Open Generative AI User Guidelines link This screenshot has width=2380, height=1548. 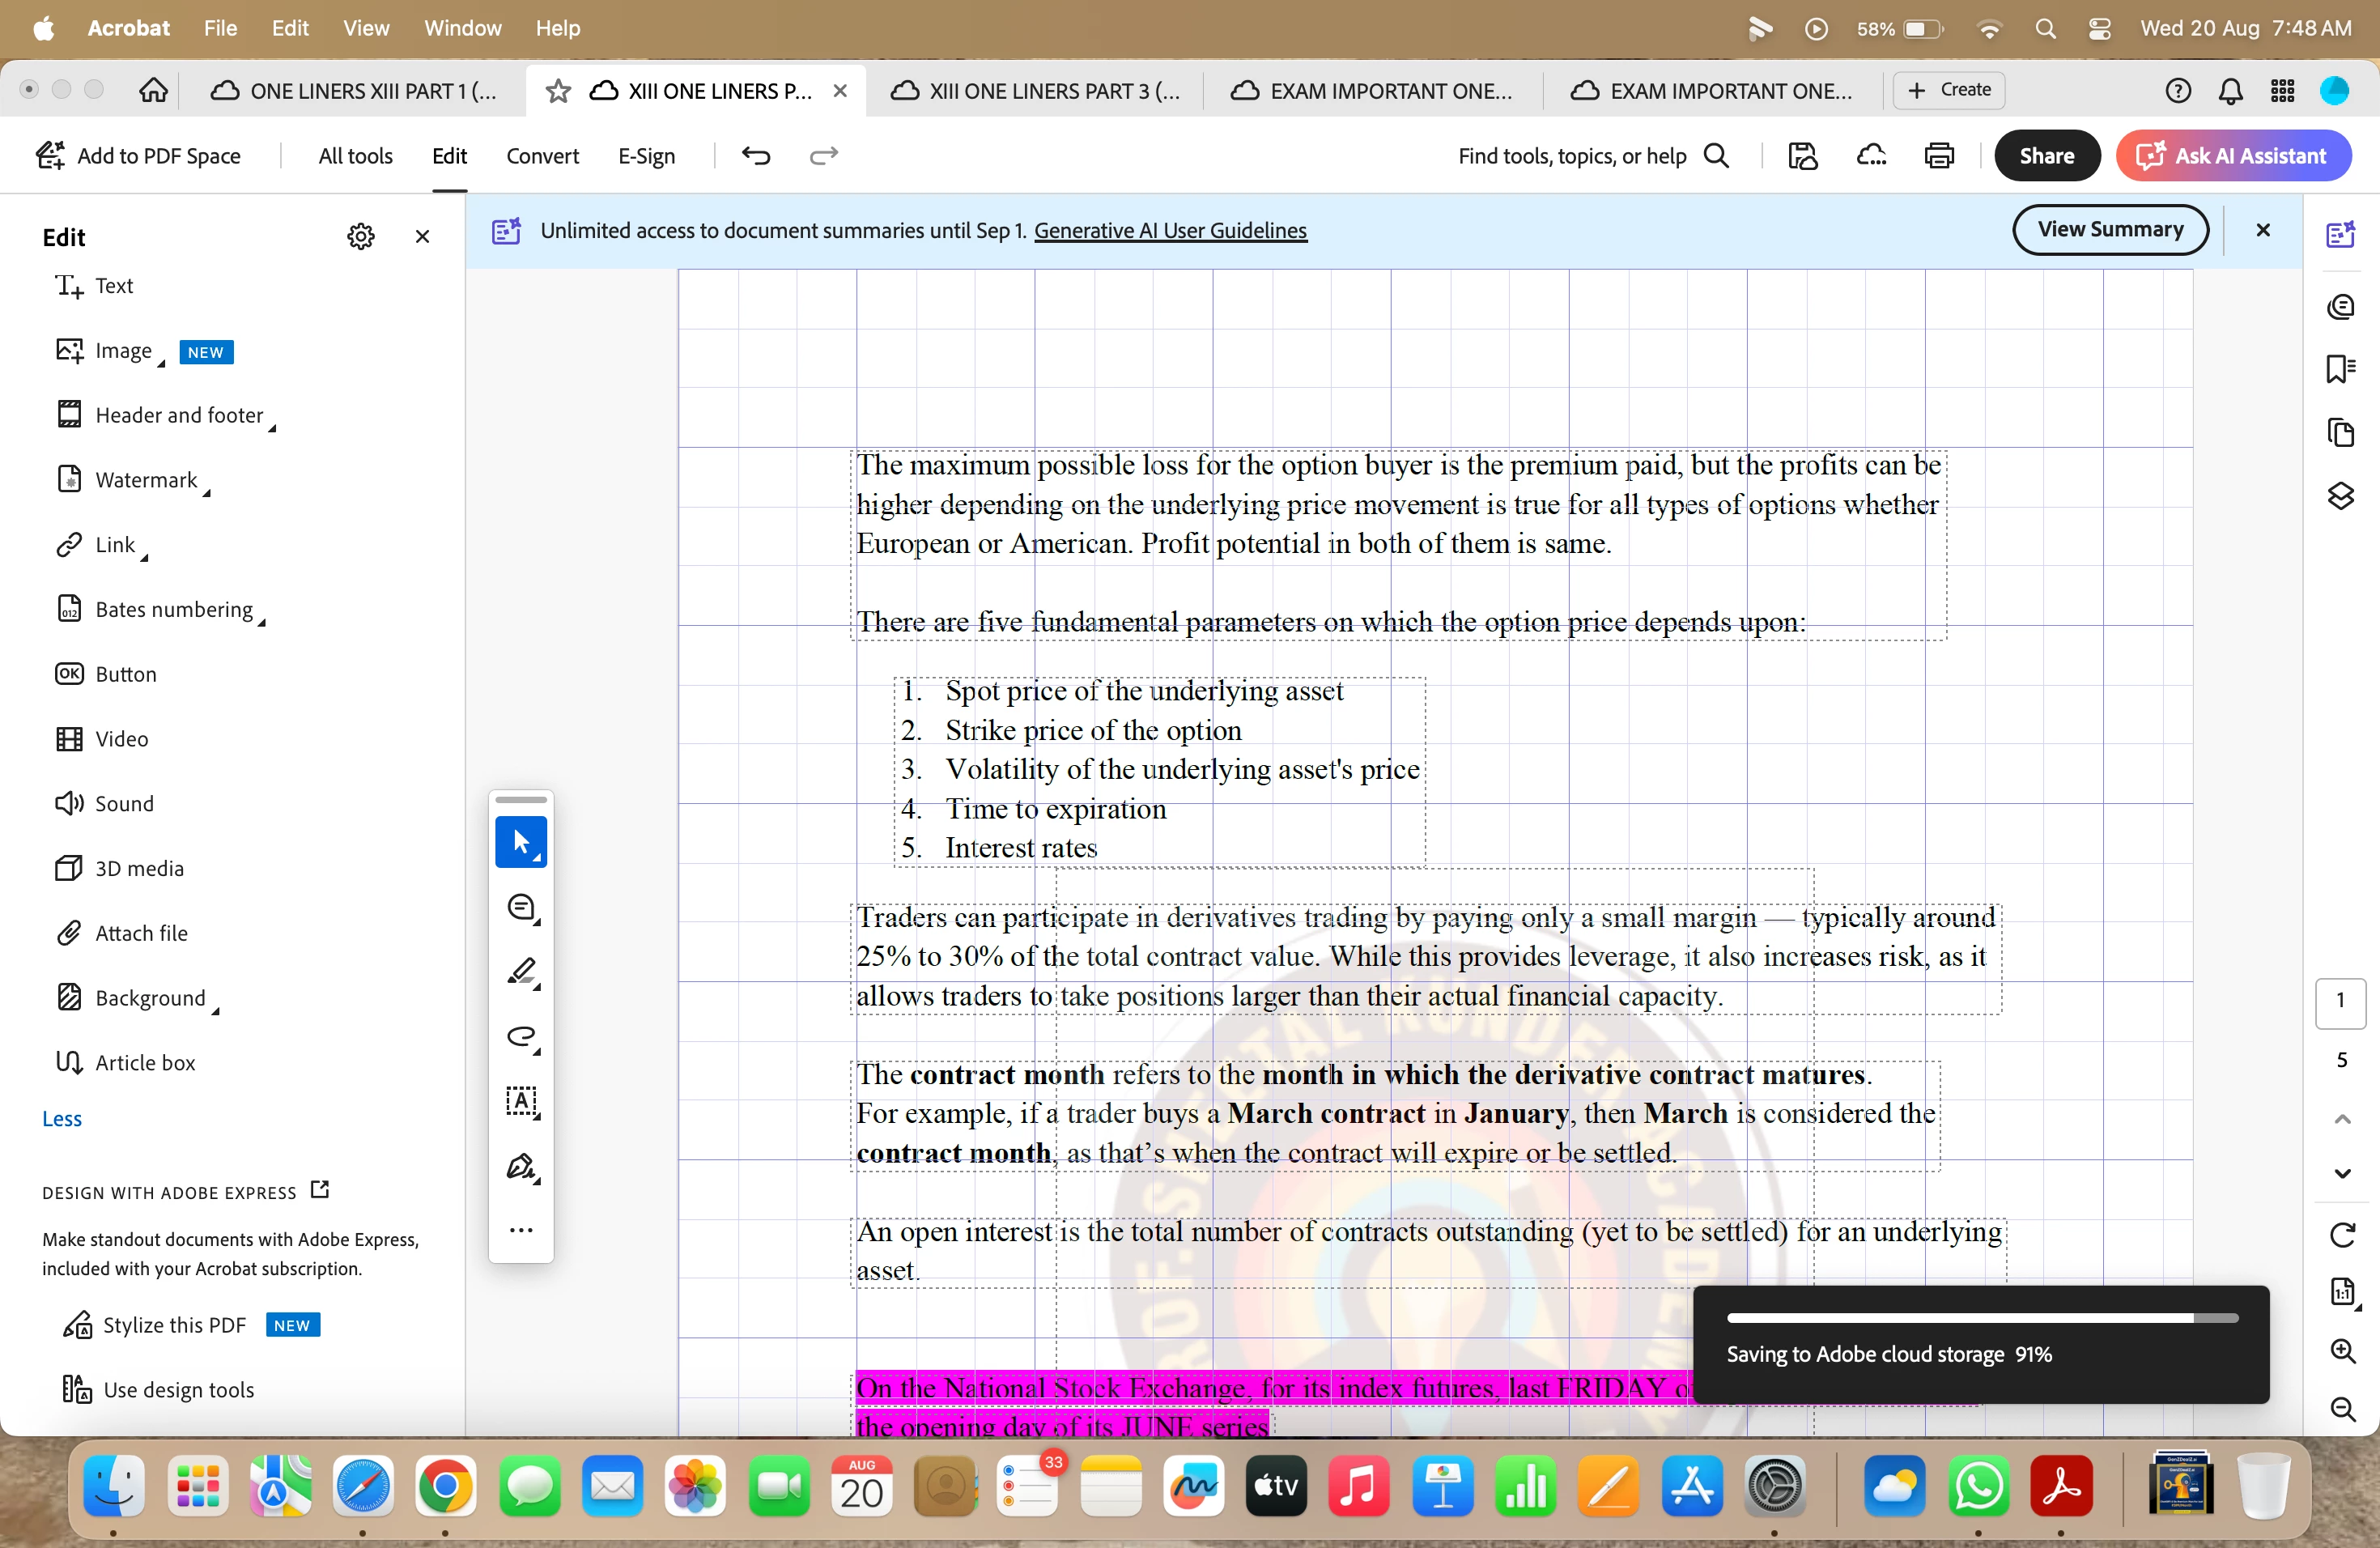(x=1170, y=231)
